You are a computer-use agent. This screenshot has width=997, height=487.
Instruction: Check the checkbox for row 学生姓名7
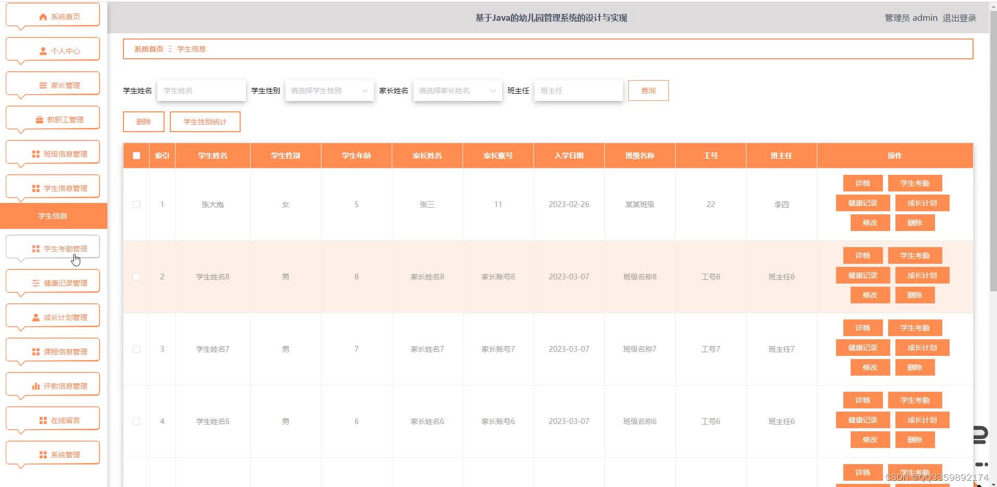[x=136, y=349]
